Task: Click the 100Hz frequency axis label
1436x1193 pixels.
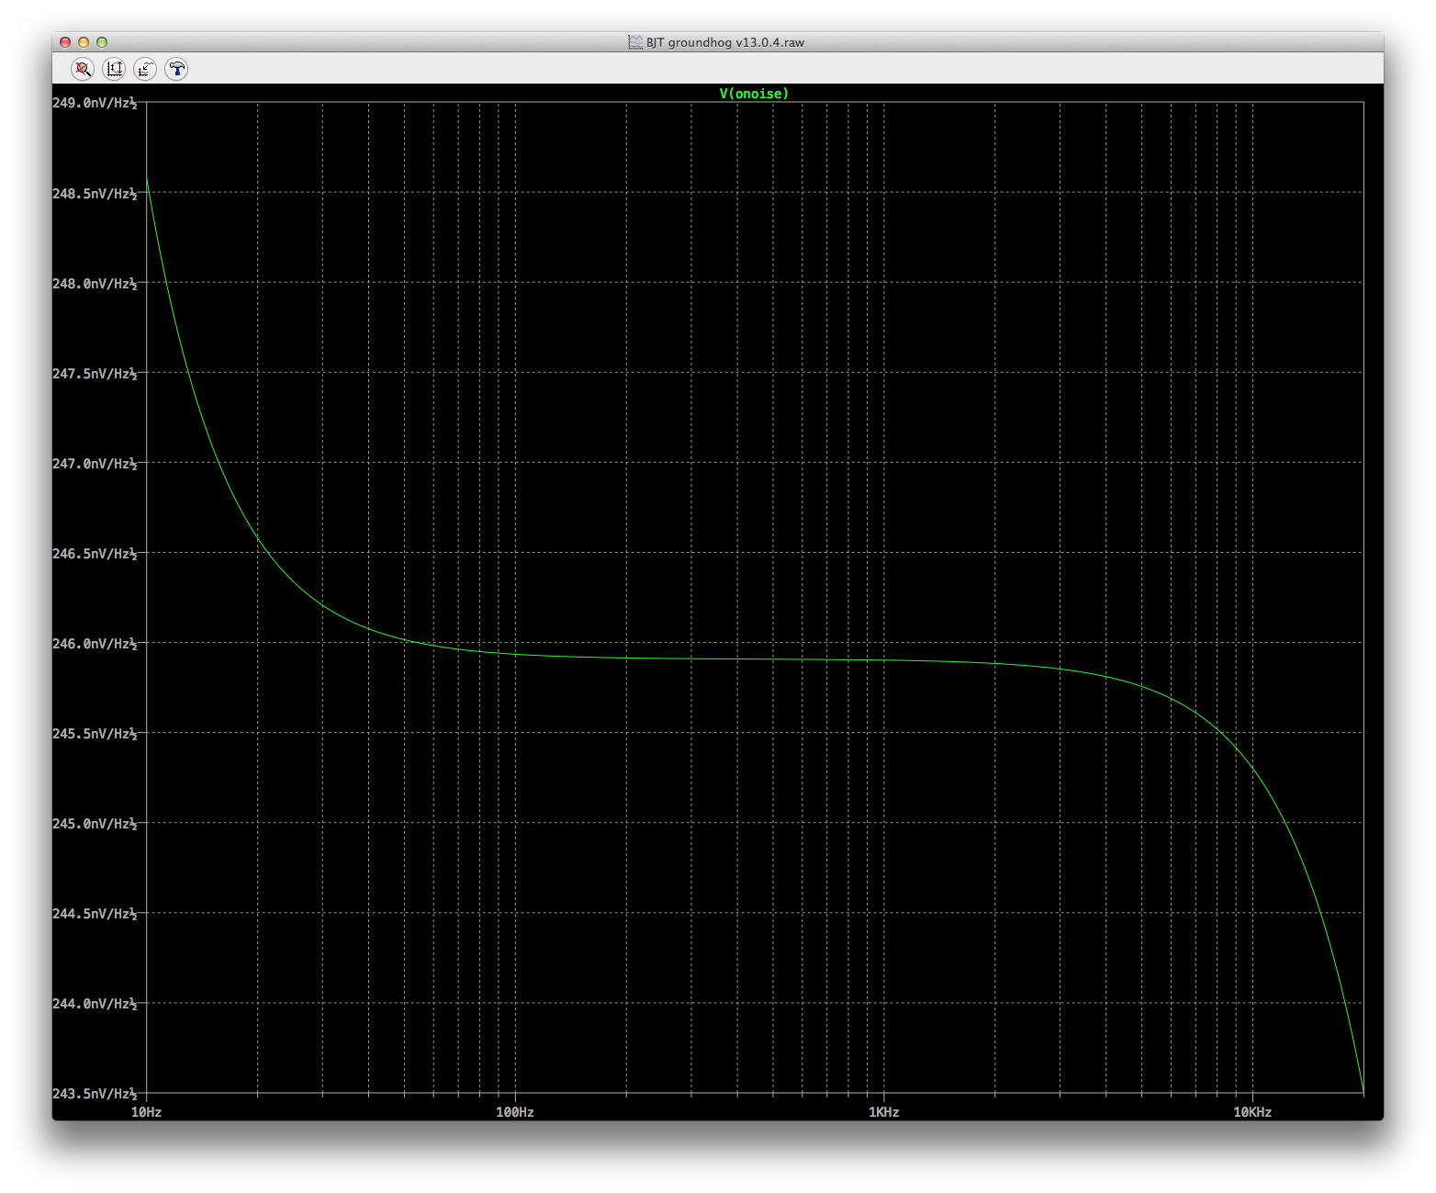Action: pos(515,1112)
